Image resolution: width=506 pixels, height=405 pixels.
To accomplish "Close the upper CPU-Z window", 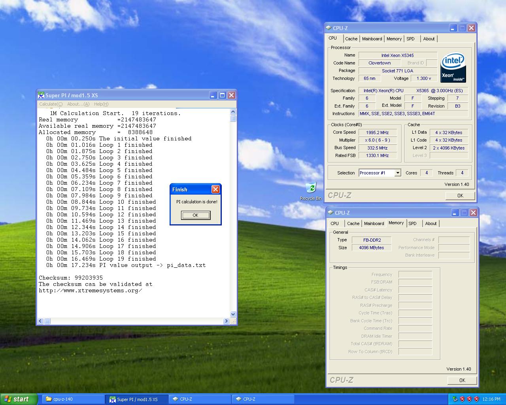I will 471,28.
